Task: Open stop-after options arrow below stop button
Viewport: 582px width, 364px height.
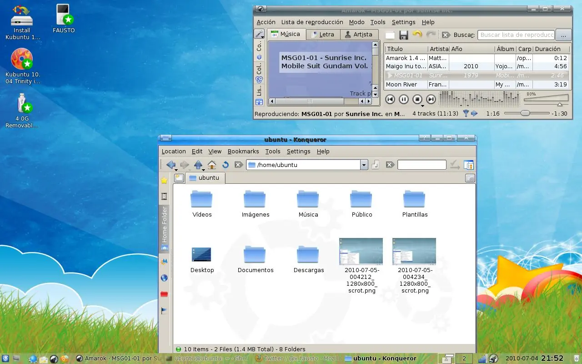Action: tap(422, 106)
